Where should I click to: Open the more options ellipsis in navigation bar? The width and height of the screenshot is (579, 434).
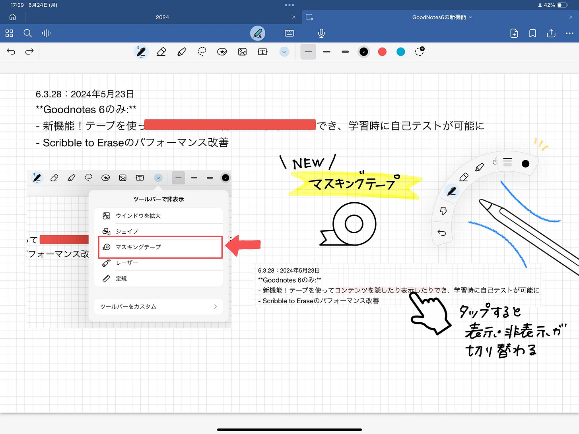pyautogui.click(x=569, y=33)
